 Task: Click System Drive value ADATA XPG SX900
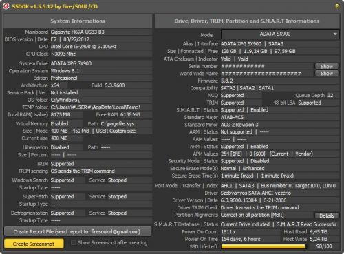click(71, 63)
